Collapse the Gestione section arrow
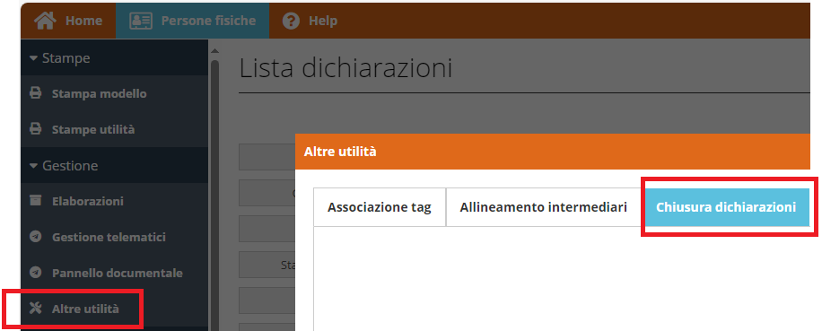This screenshot has width=822, height=331. click(x=33, y=166)
